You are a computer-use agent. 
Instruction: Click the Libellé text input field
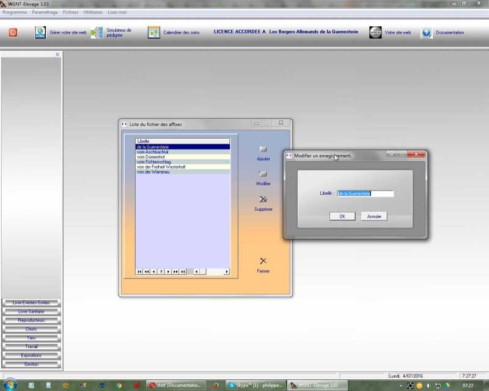(365, 194)
